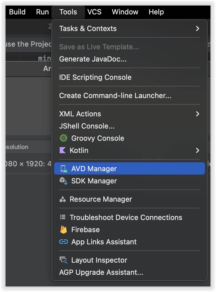Open the Build menu
This screenshot has width=216, height=292.
[x=17, y=12]
